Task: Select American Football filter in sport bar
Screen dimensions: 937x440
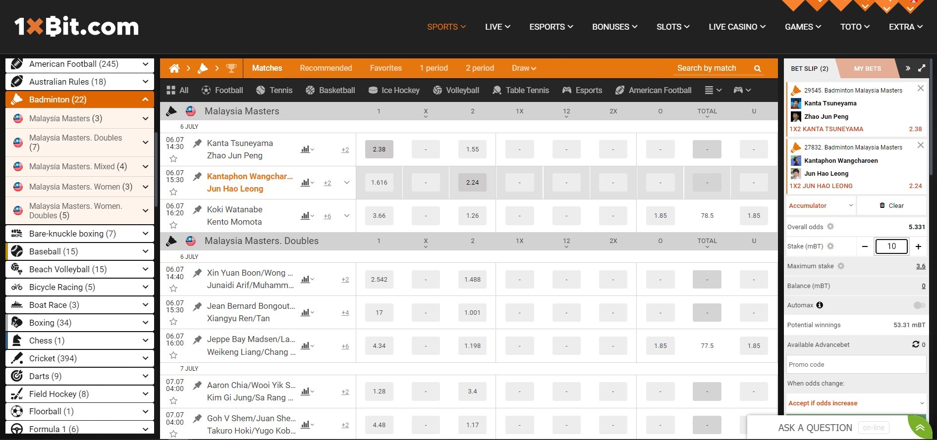Action: tap(653, 90)
